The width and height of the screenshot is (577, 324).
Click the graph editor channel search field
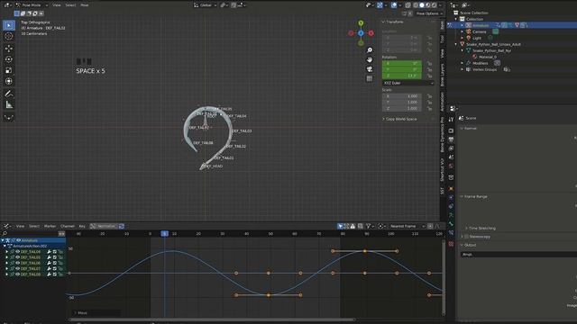[31, 234]
